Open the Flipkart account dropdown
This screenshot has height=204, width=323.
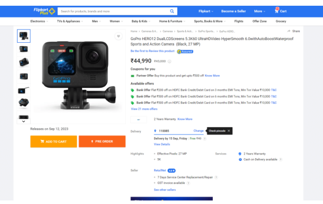(206, 11)
